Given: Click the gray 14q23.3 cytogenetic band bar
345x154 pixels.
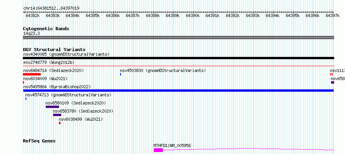Looking at the screenshot, I should point(178,38).
